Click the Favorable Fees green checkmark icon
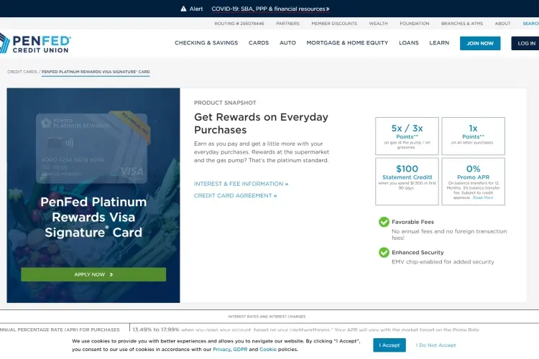The height and width of the screenshot is (359, 539). point(384,222)
